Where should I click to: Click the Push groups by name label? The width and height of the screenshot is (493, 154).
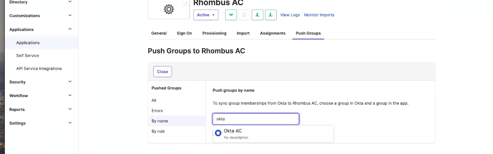pyautogui.click(x=234, y=90)
